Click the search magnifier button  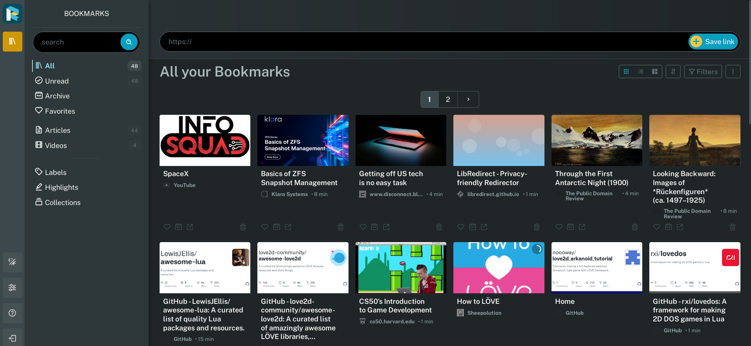tap(129, 42)
